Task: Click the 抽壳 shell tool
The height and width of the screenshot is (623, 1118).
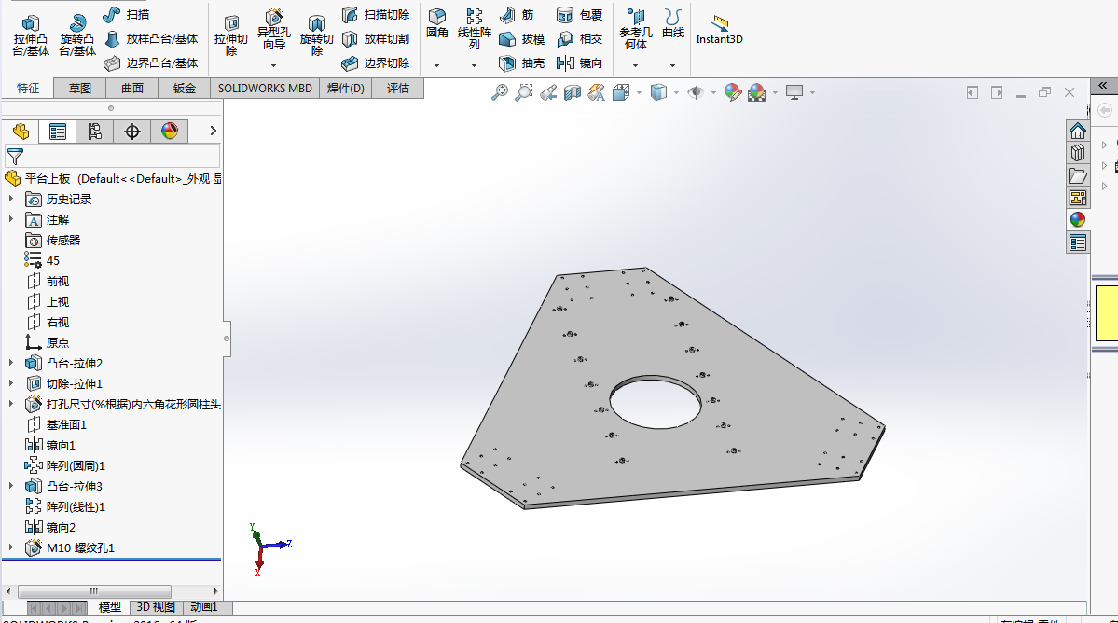Action: pos(521,63)
